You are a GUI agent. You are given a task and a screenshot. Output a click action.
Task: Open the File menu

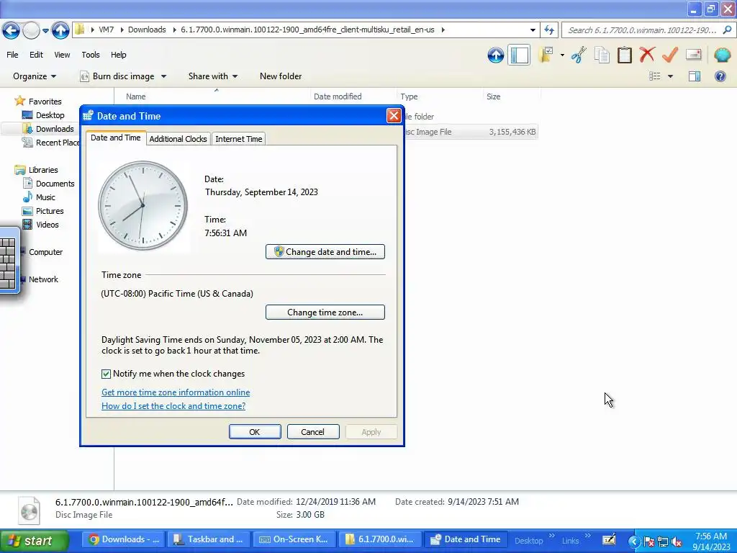click(12, 55)
